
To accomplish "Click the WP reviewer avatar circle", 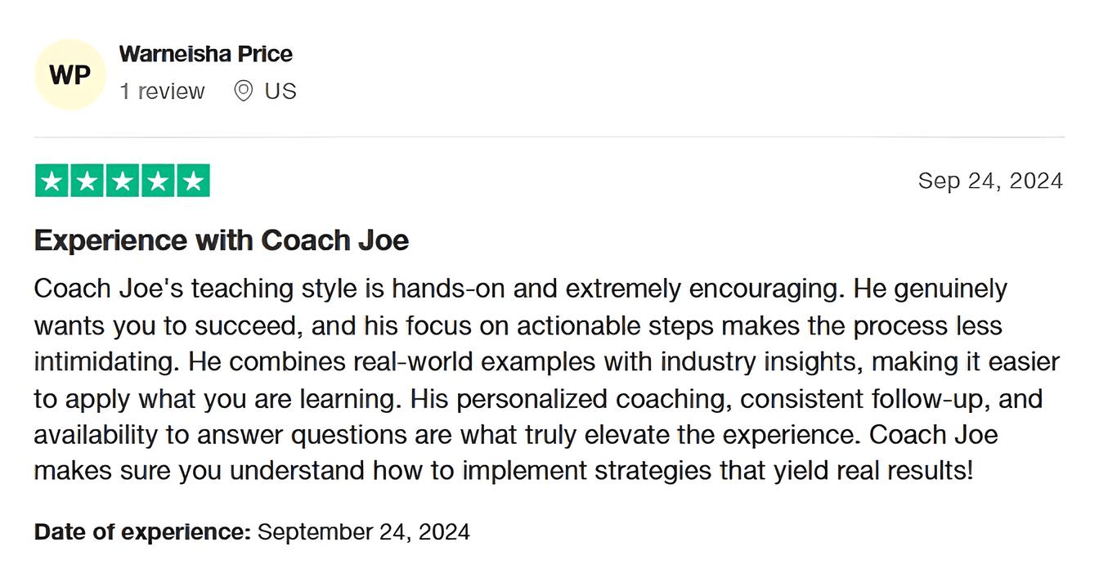I will coord(70,74).
